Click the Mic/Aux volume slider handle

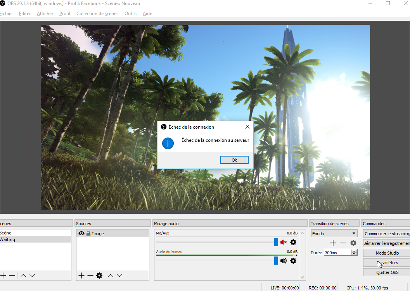[x=276, y=242]
